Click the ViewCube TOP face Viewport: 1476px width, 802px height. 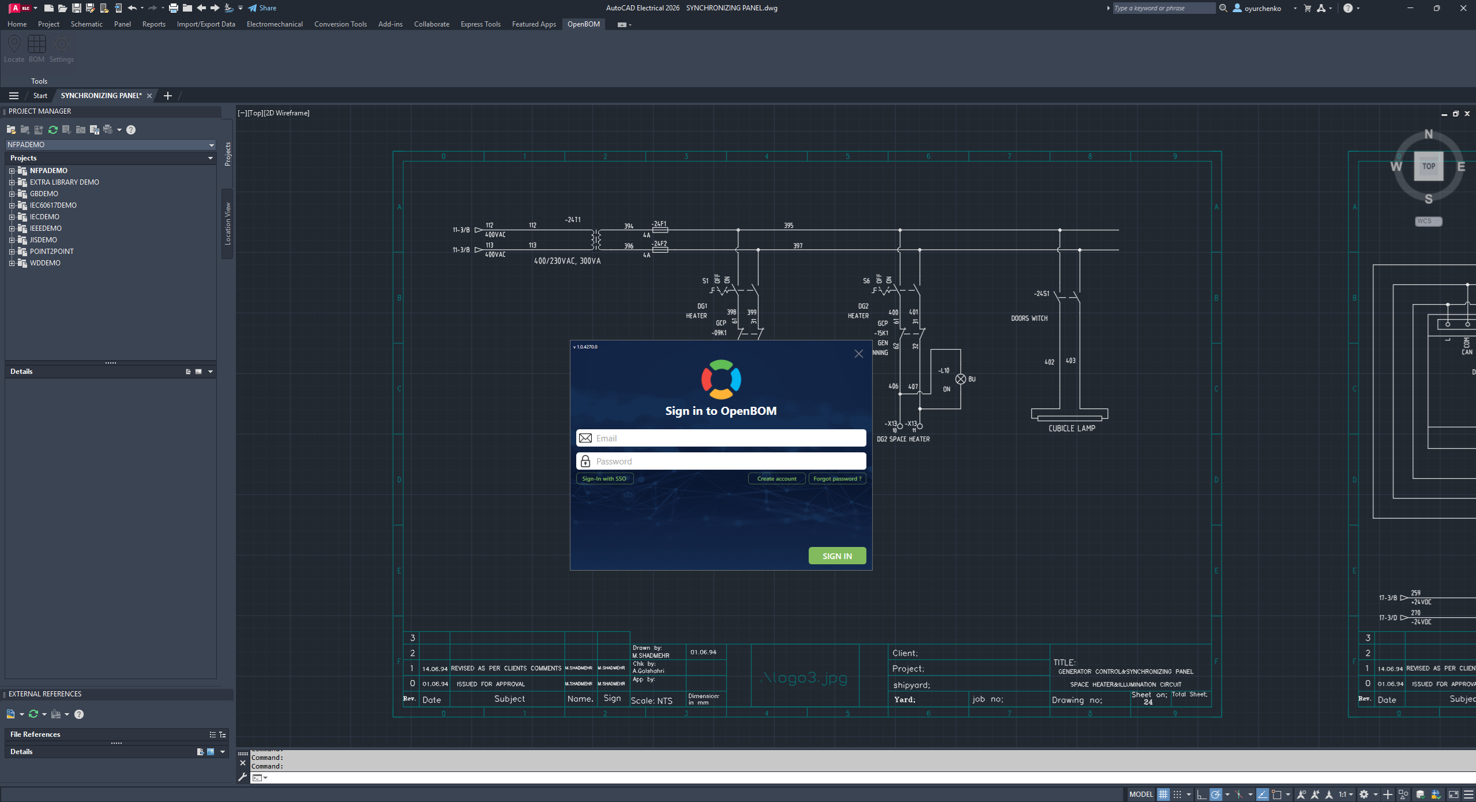1428,167
